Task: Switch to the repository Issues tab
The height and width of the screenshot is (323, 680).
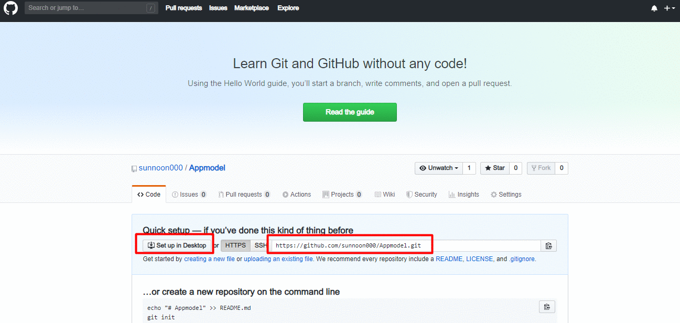Action: pos(189,195)
